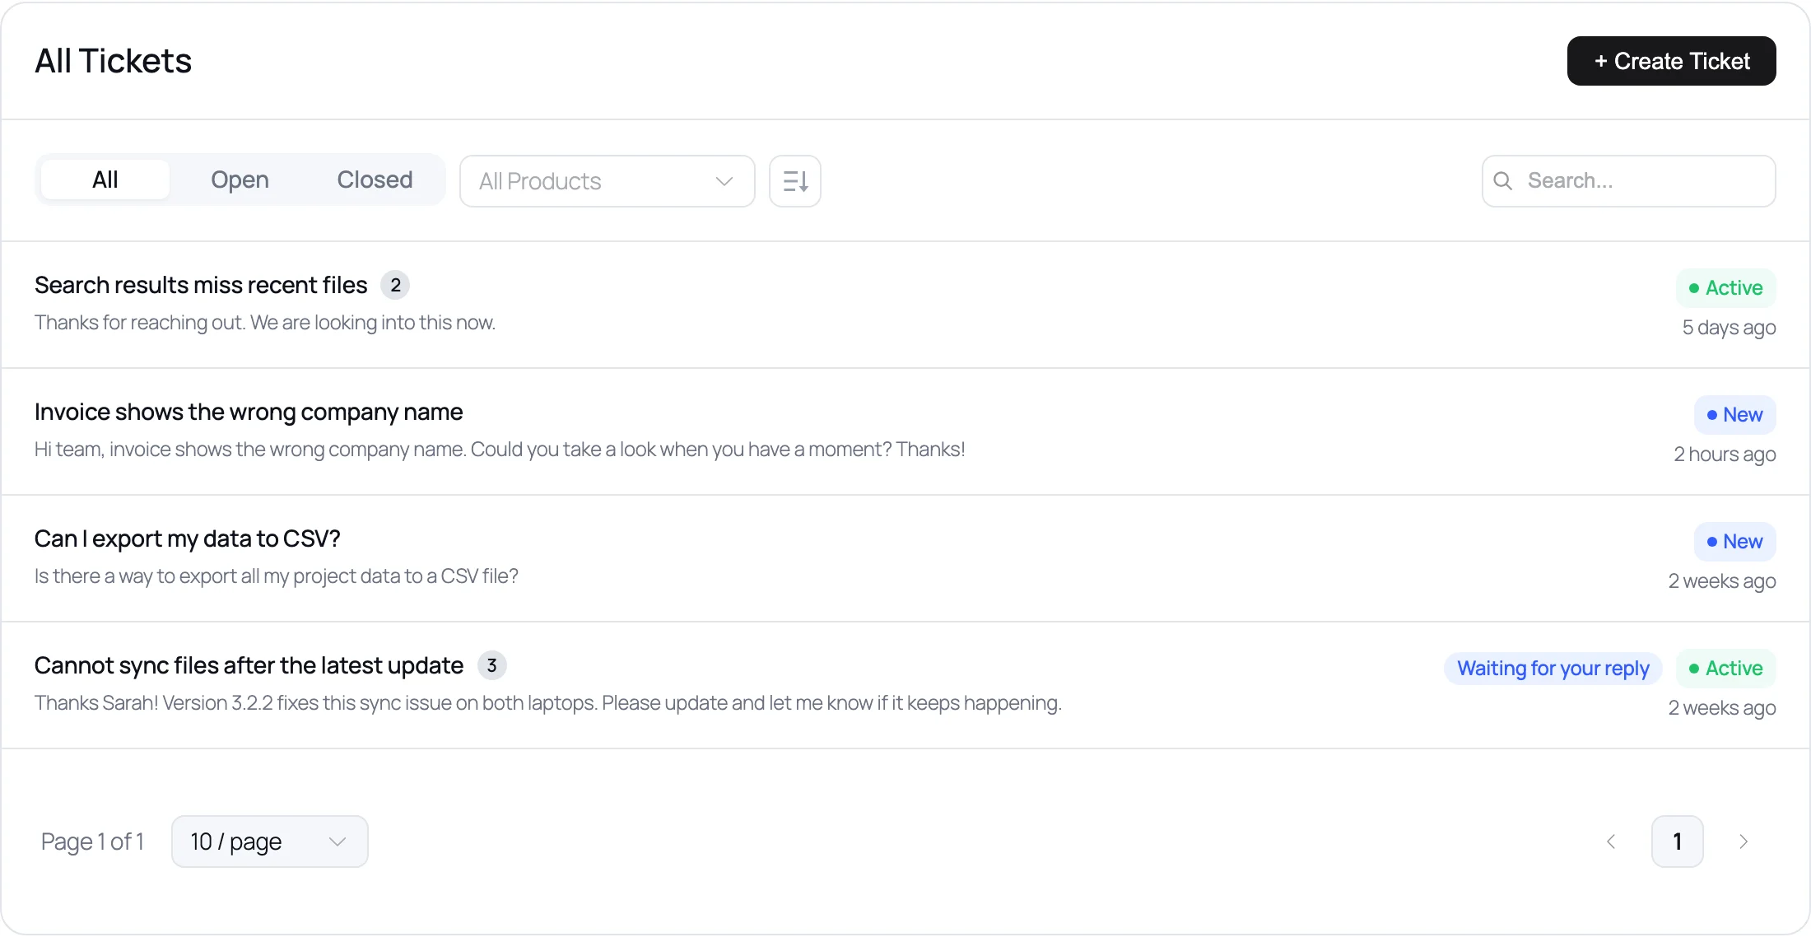Screen dimensions: 1811x937
Task: Focus the Search input field
Action: [x=1629, y=181]
